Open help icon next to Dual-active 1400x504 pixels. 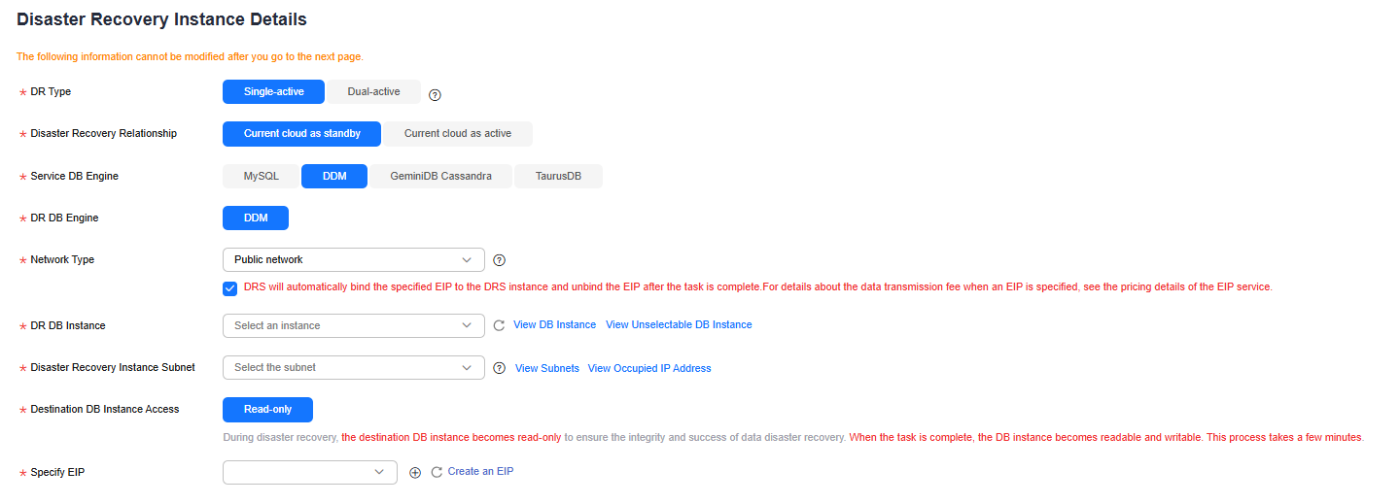435,94
